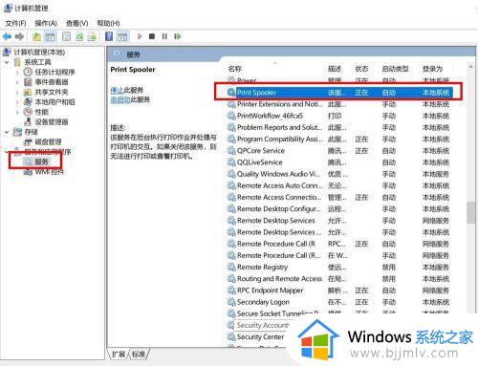Click the Secondary Logon gear icon
The height and width of the screenshot is (366, 478).
pyautogui.click(x=231, y=302)
